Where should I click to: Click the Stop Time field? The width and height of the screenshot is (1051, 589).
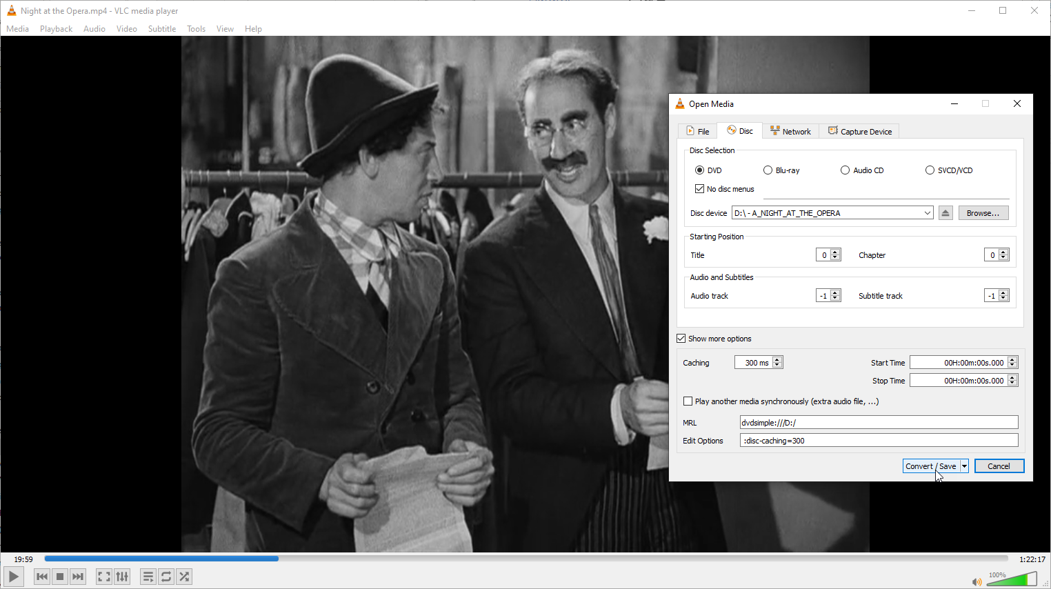tap(959, 381)
